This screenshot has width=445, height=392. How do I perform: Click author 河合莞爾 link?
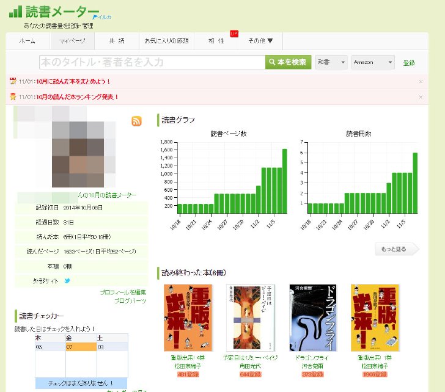pyautogui.click(x=312, y=366)
